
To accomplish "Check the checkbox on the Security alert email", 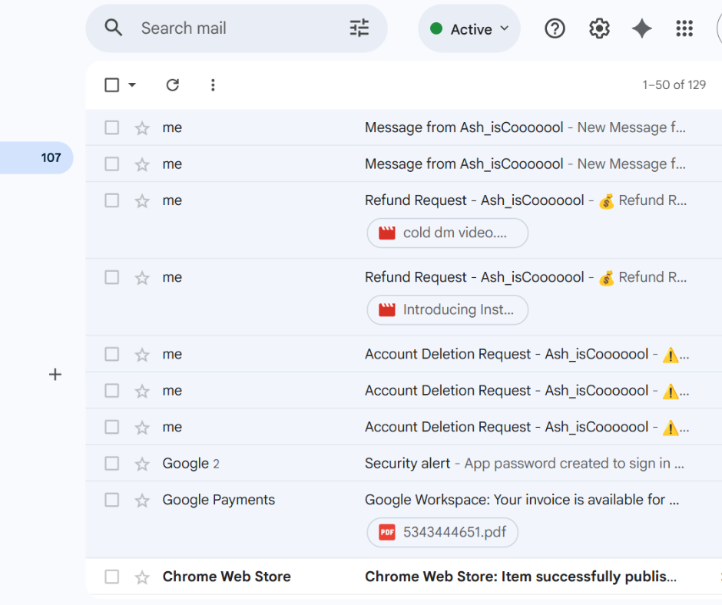I will (x=111, y=463).
